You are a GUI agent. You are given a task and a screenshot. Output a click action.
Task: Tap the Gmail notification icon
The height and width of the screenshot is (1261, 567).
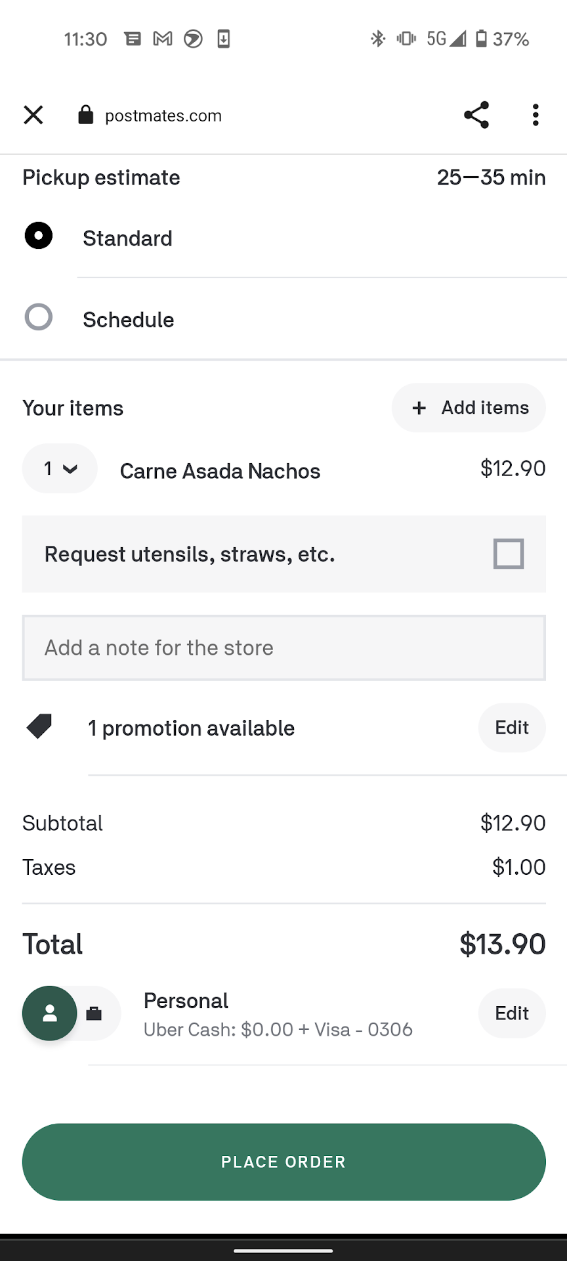tap(163, 39)
